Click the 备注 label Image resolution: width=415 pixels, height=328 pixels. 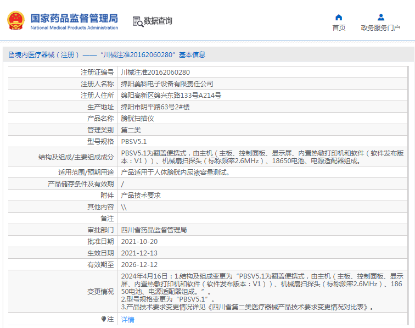pos(107,219)
